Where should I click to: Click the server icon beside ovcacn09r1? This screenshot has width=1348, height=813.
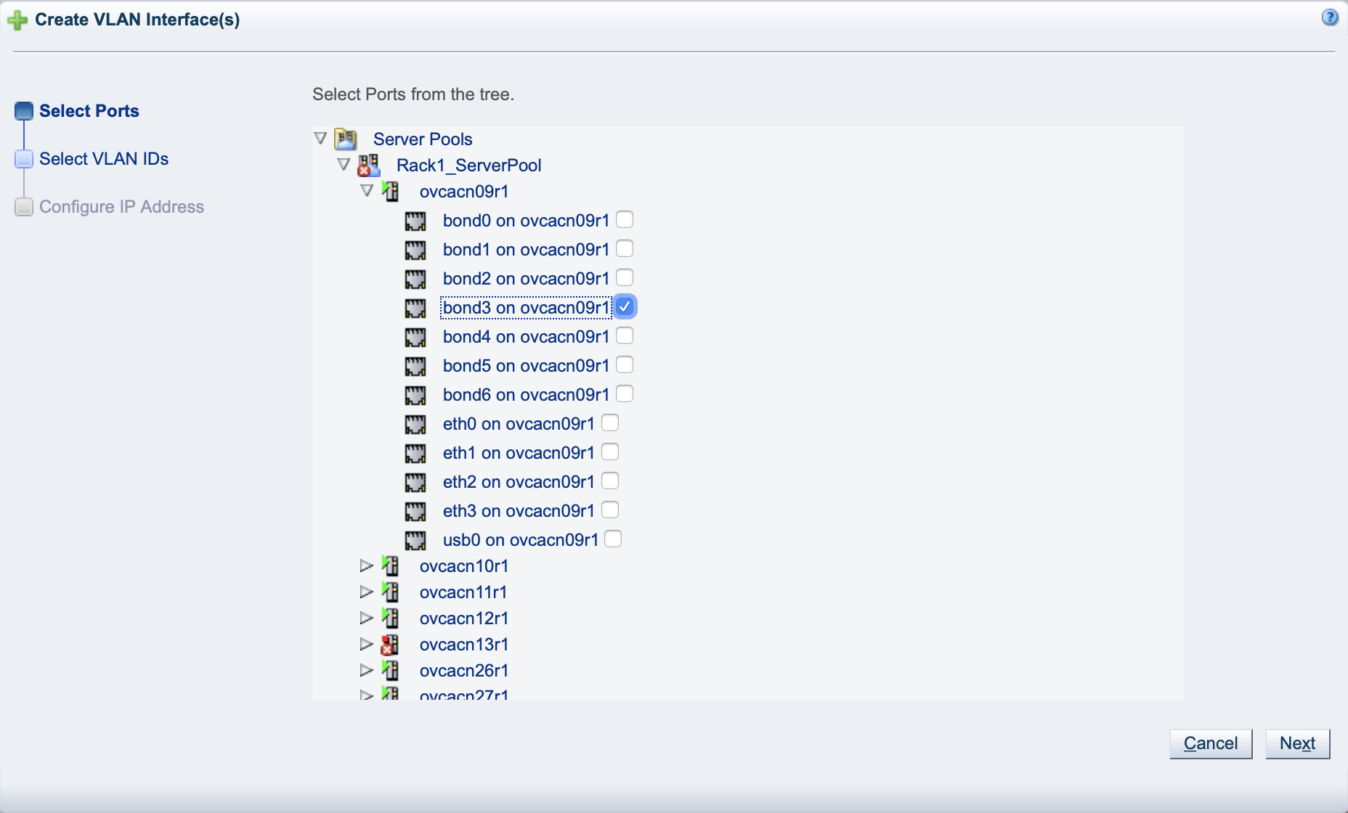(x=392, y=191)
